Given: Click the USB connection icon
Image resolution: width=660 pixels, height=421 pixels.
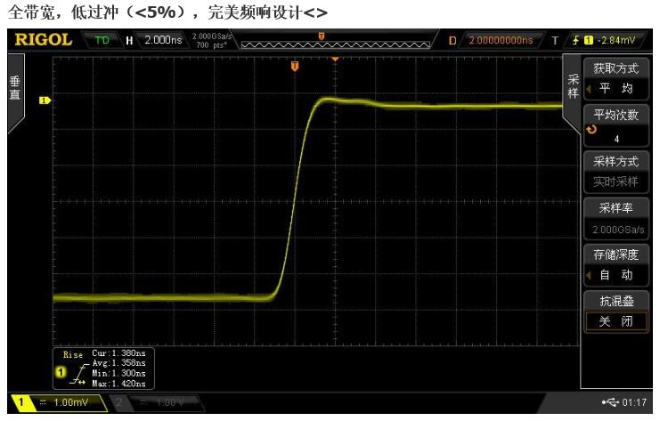Looking at the screenshot, I should click(x=609, y=403).
